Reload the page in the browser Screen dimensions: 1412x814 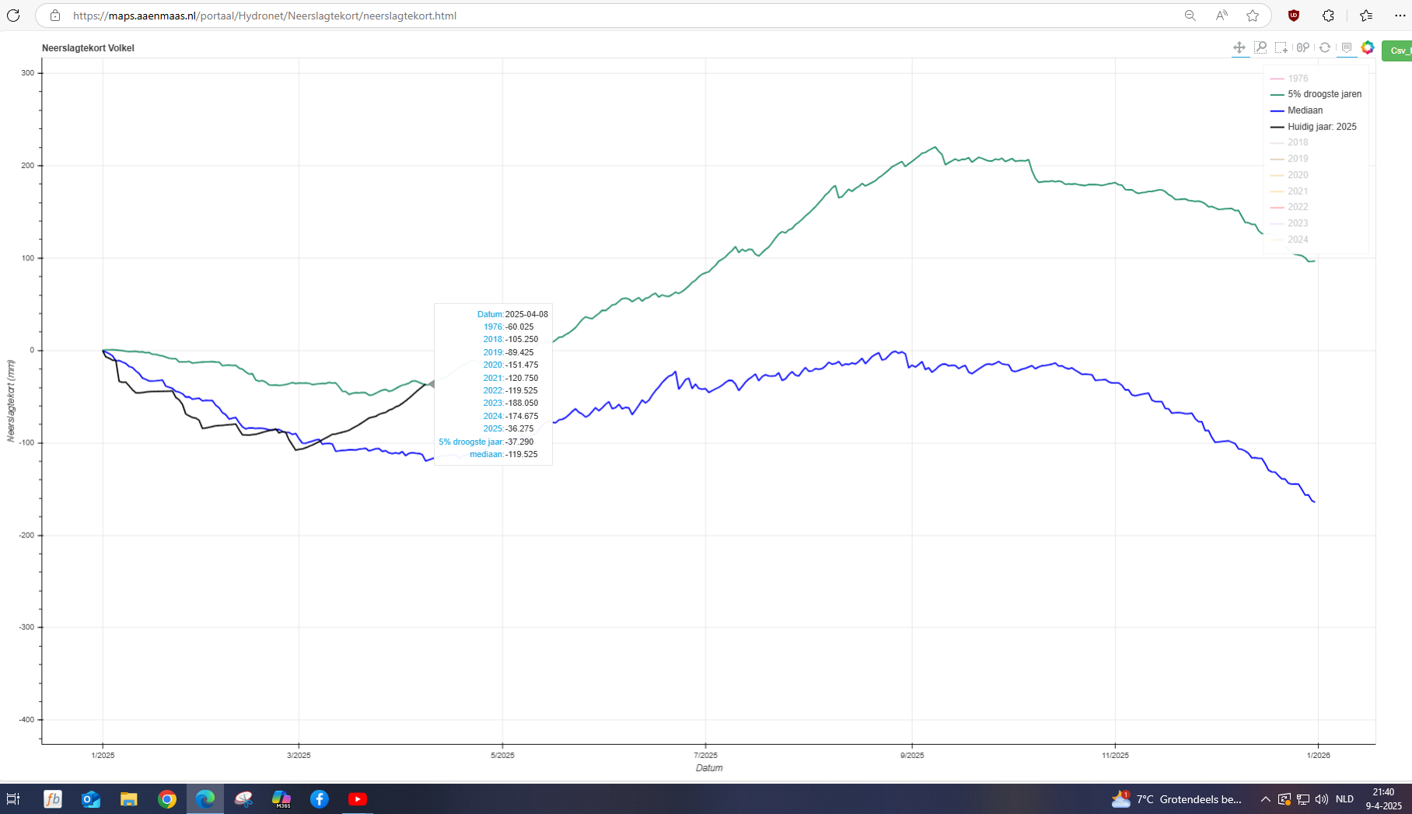(x=13, y=16)
